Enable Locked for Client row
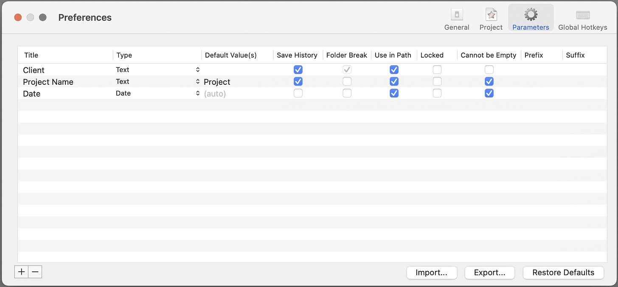 (x=437, y=70)
